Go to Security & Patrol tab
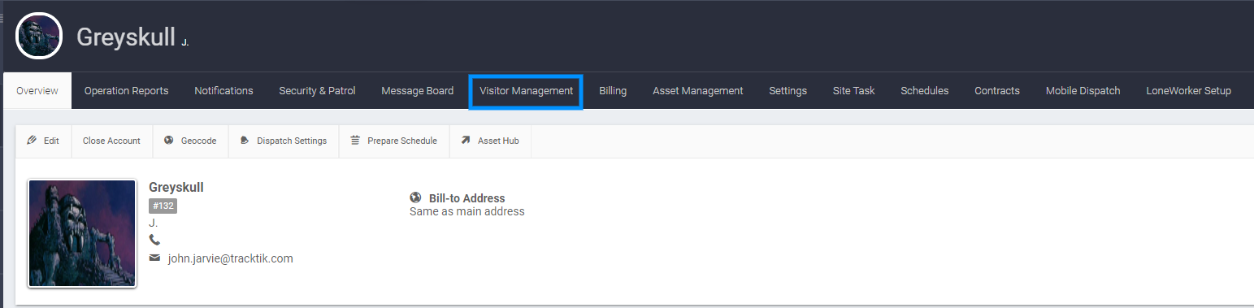Screen dimensions: 1254x308 (317, 91)
